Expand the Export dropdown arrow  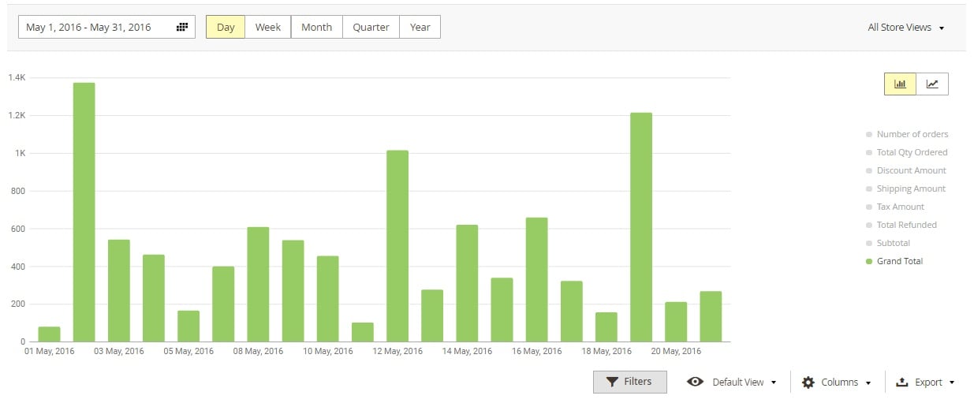pos(952,382)
